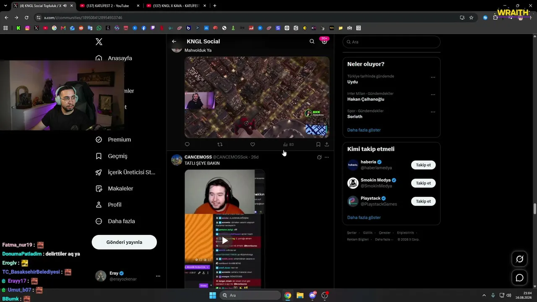Screen dimensions: 537x302
Task: Reply to the Mahvolduk Ya post
Action: [x=187, y=144]
